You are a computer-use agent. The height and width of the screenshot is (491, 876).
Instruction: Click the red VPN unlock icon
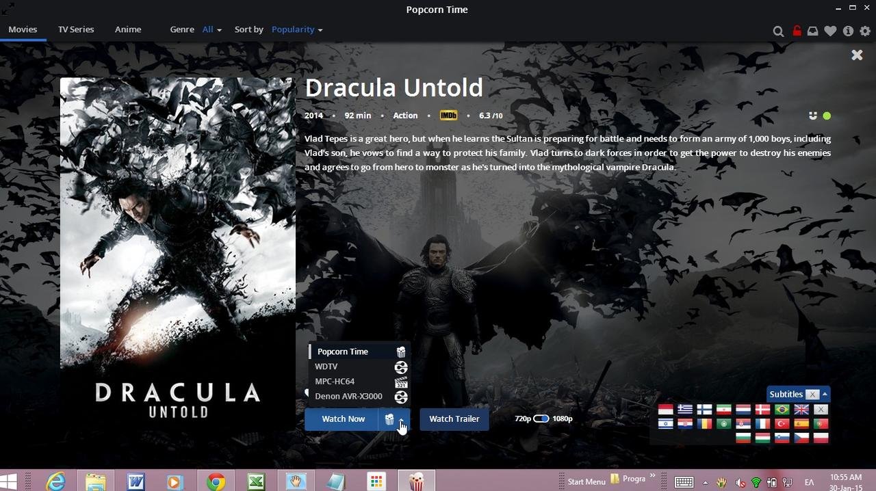click(x=797, y=30)
